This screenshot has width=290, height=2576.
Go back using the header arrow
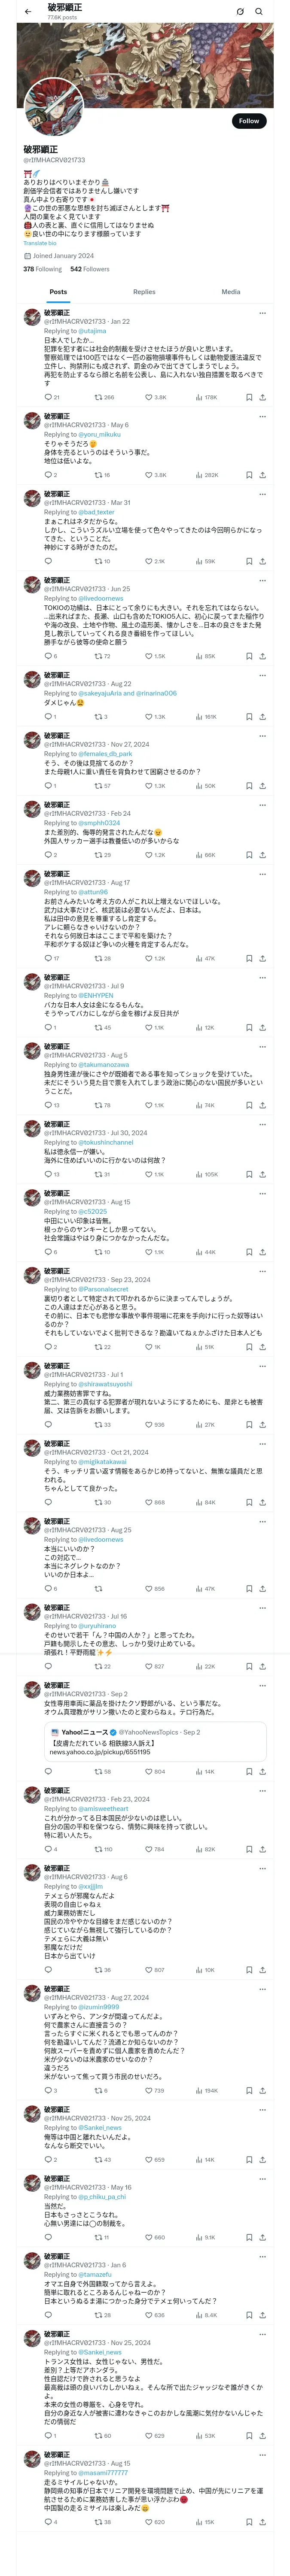click(x=28, y=12)
